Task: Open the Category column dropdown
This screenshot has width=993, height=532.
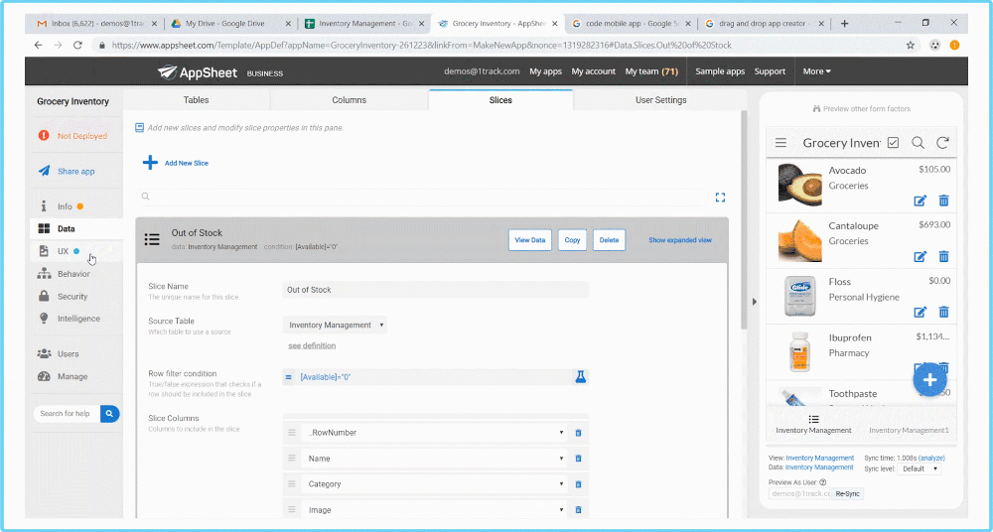Action: click(434, 484)
